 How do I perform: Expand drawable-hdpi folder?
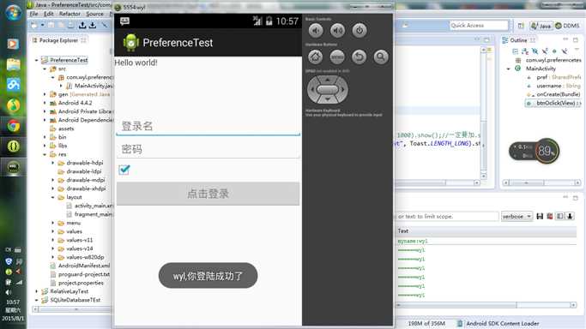(x=53, y=163)
